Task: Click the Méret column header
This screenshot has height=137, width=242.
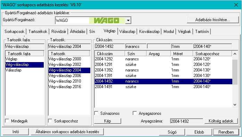Action: [182, 53]
